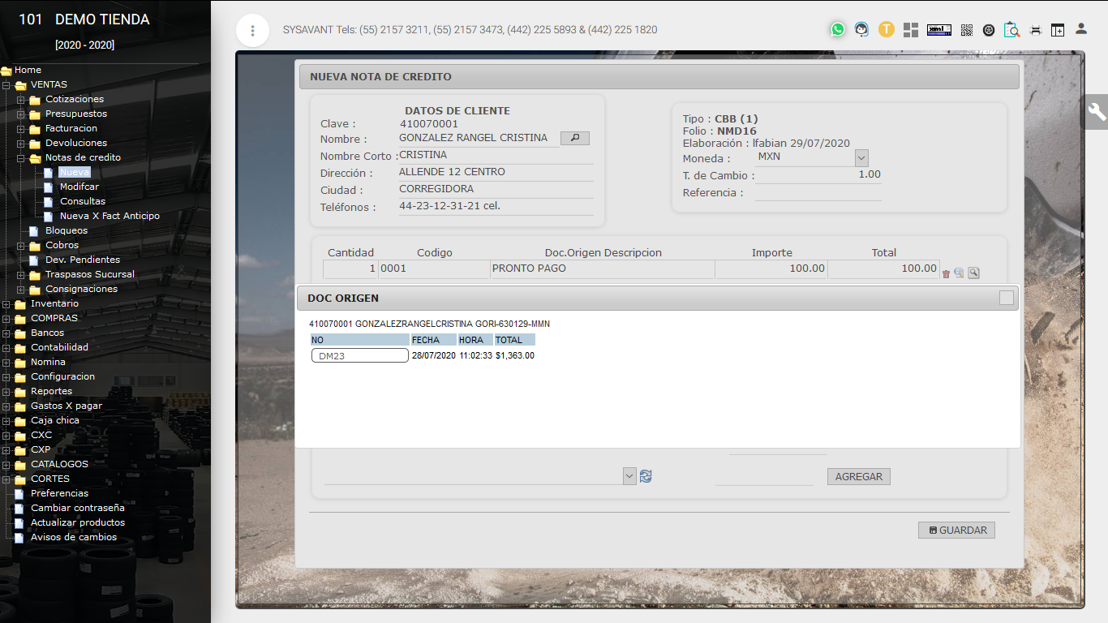Click the XML file icon

938,30
